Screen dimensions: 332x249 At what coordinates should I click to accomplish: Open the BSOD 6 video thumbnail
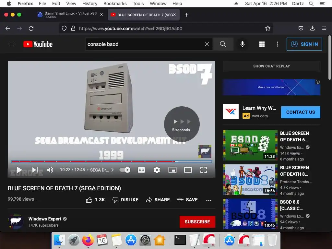[250, 145]
